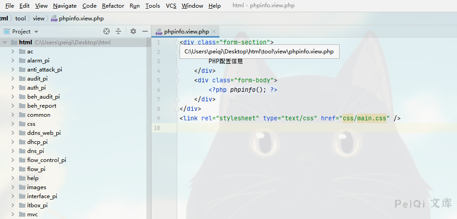Toggle code fold marker on line 1
The height and width of the screenshot is (219, 457).
click(x=177, y=43)
